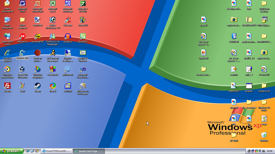The width and height of the screenshot is (275, 154).
Task: Select the Recycle Bin icon
Action: [264, 137]
